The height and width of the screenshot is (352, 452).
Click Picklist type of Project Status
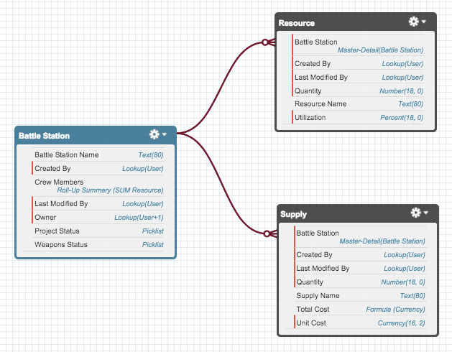pos(153,231)
